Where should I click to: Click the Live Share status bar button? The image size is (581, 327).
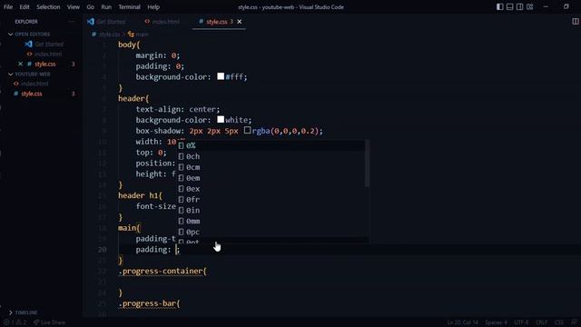pyautogui.click(x=49, y=322)
